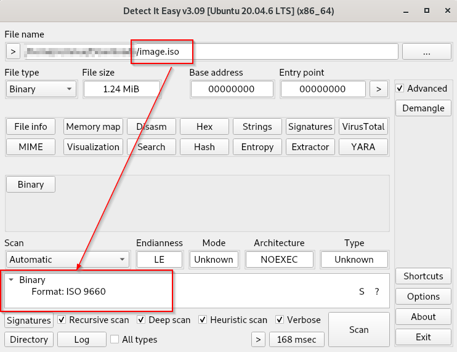457x352 pixels.
Task: Click the '>' button beside file name
Action: (13, 52)
